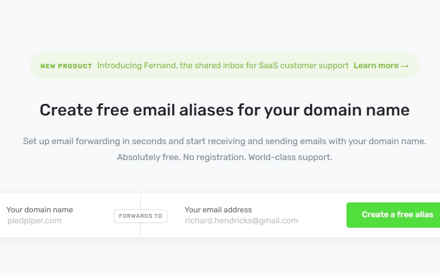The height and width of the screenshot is (275, 440).
Task: Click the World-class support text
Action: (x=290, y=157)
